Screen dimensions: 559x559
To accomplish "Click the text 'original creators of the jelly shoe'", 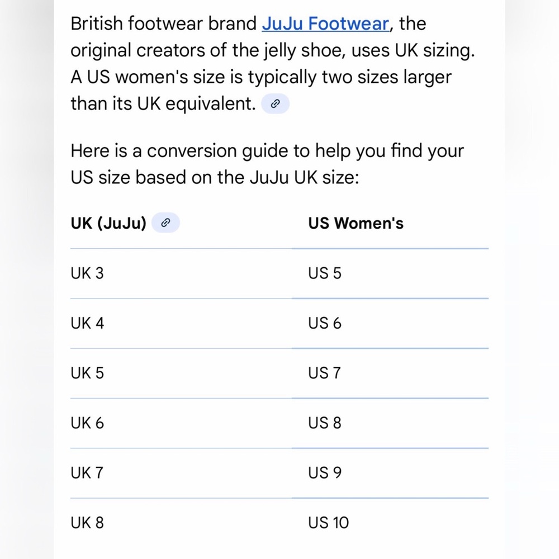I will 208,50.
